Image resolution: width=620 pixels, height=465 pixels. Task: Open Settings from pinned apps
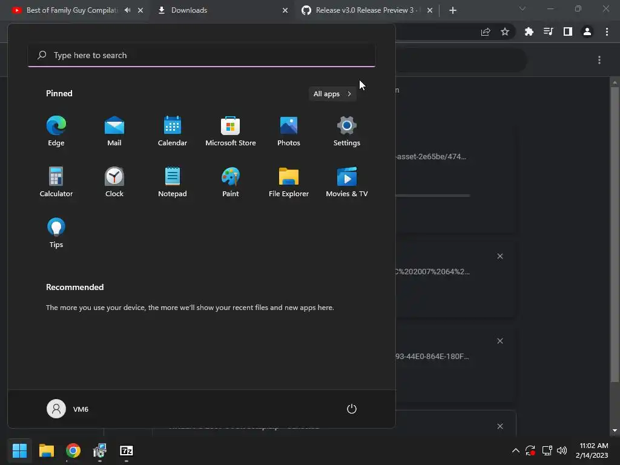[x=347, y=131]
